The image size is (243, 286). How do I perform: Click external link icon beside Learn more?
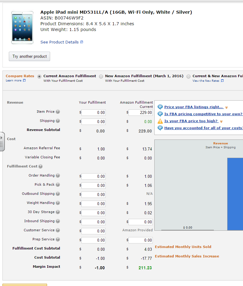24,81
